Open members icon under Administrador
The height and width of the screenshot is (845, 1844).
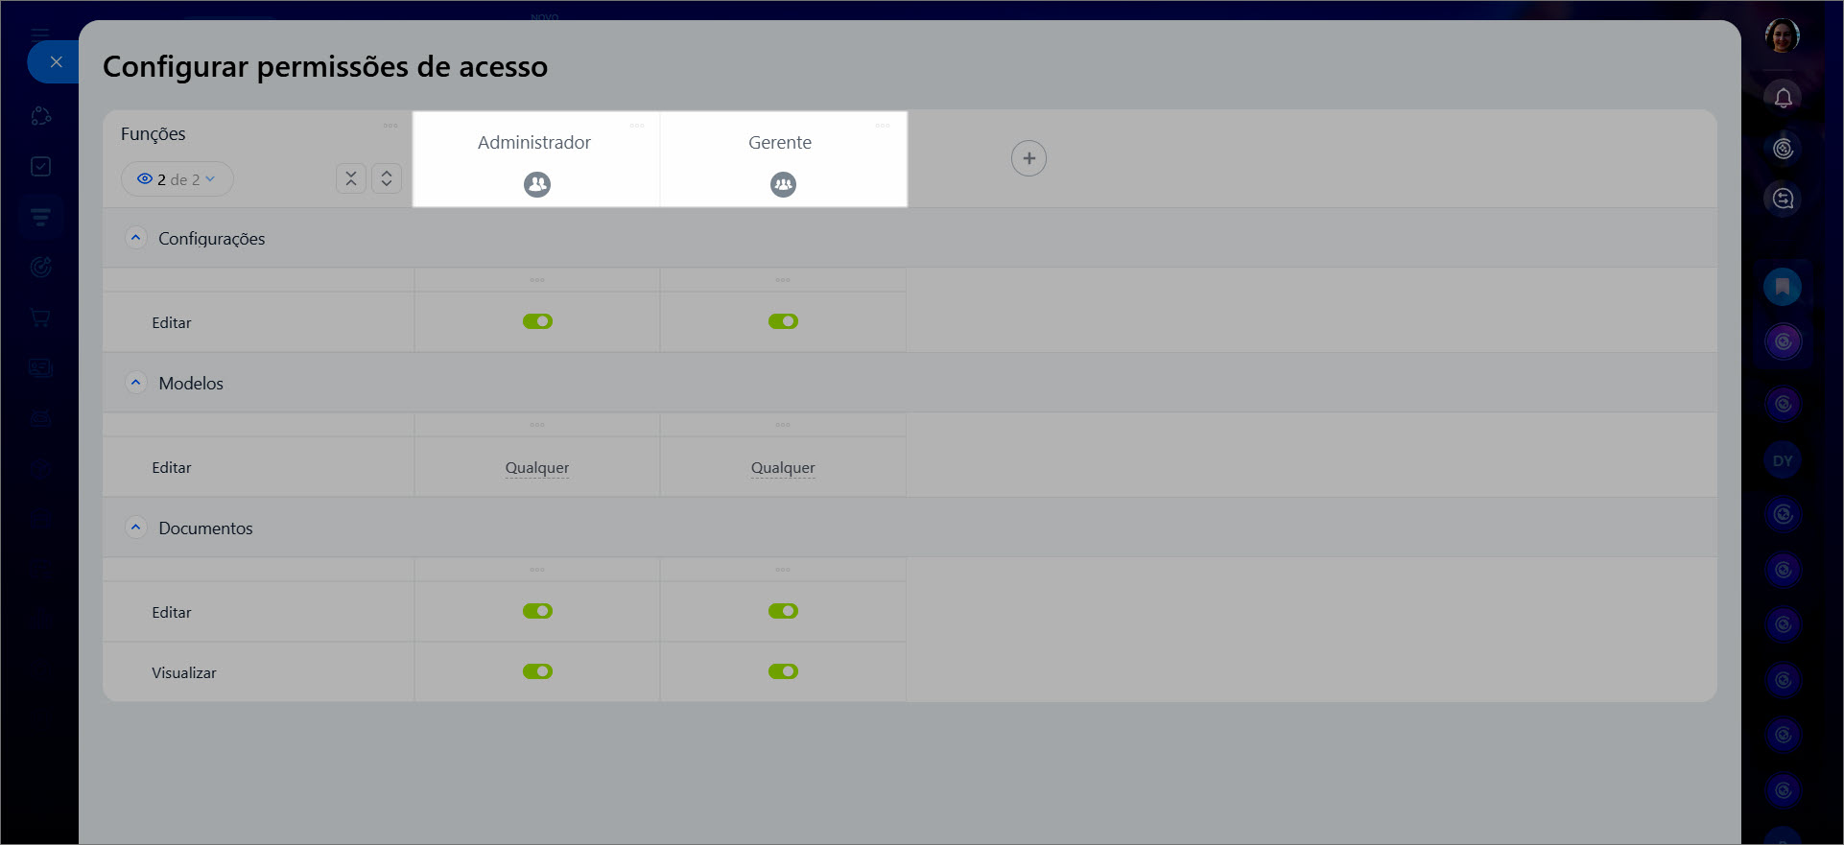pos(537,184)
